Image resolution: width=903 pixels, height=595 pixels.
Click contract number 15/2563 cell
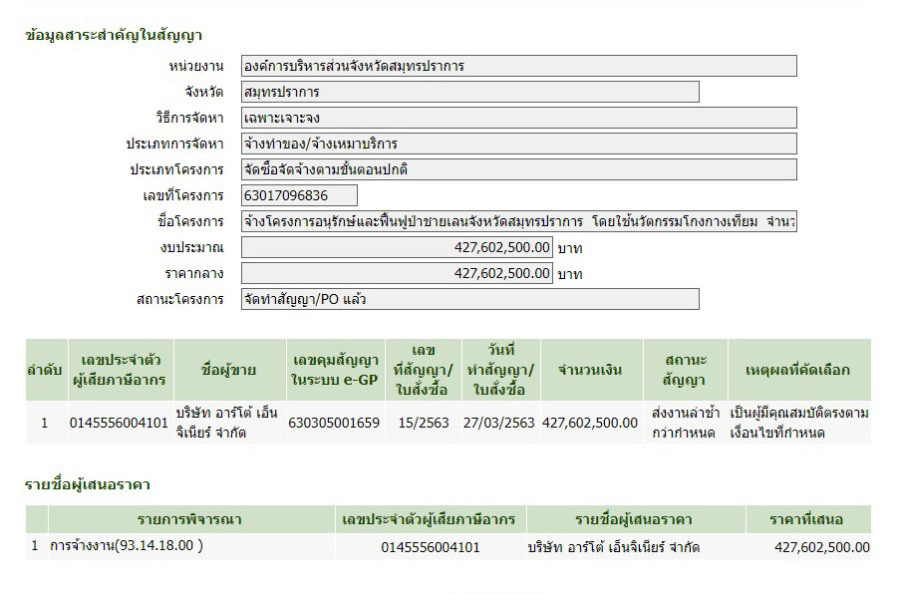tap(423, 423)
